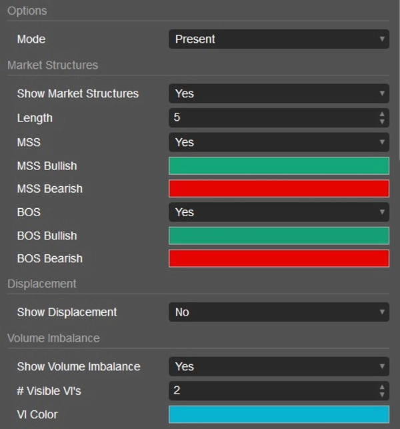Pick the MSS Bullish green color swatch
This screenshot has width=400, height=429.
pyautogui.click(x=279, y=165)
